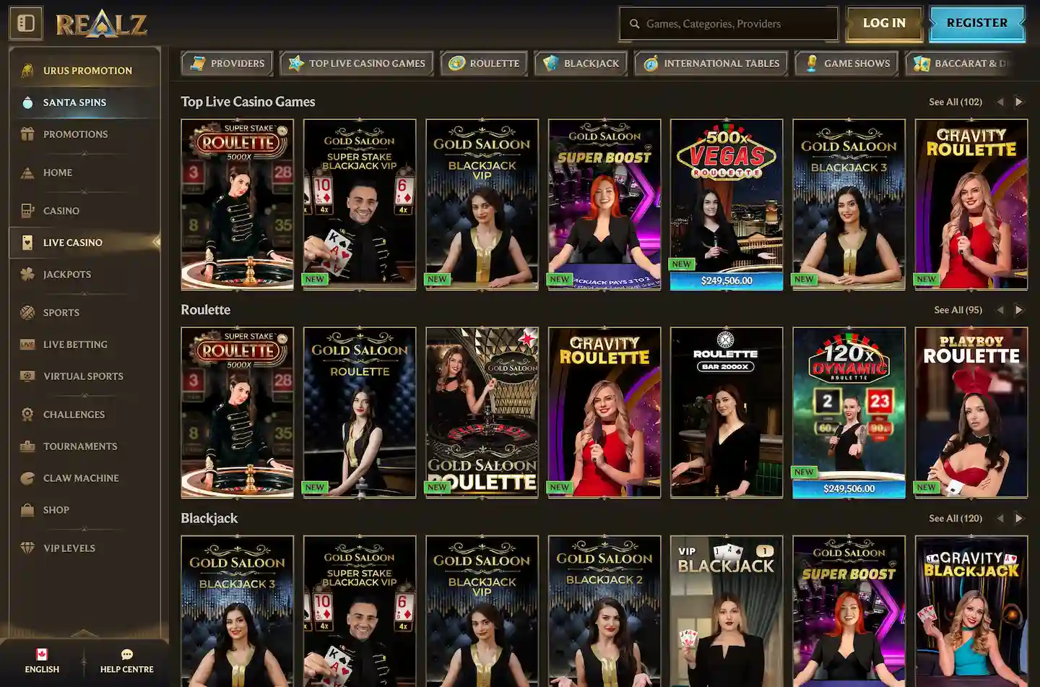The height and width of the screenshot is (687, 1040).
Task: See All (95) Roulette games
Action: [958, 310]
